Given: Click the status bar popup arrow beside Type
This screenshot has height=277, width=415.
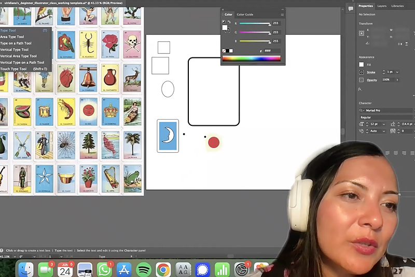Looking at the screenshot, I should [132, 256].
